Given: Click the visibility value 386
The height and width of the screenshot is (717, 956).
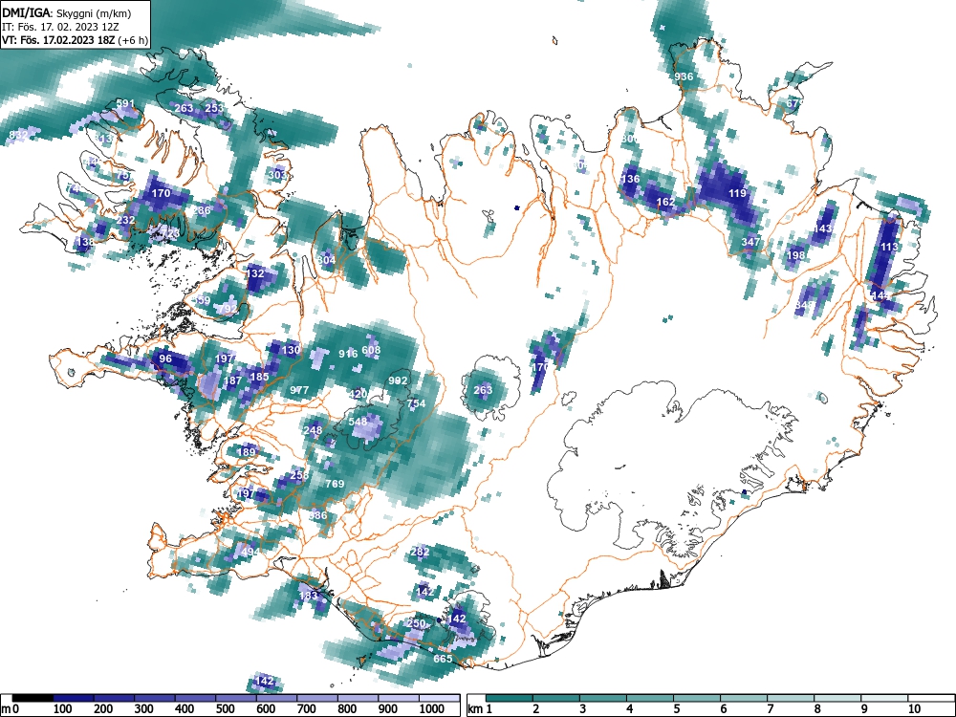Looking at the screenshot, I should pos(317,515).
